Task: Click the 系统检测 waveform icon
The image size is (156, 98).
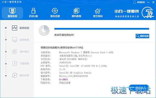Action: [15, 28]
